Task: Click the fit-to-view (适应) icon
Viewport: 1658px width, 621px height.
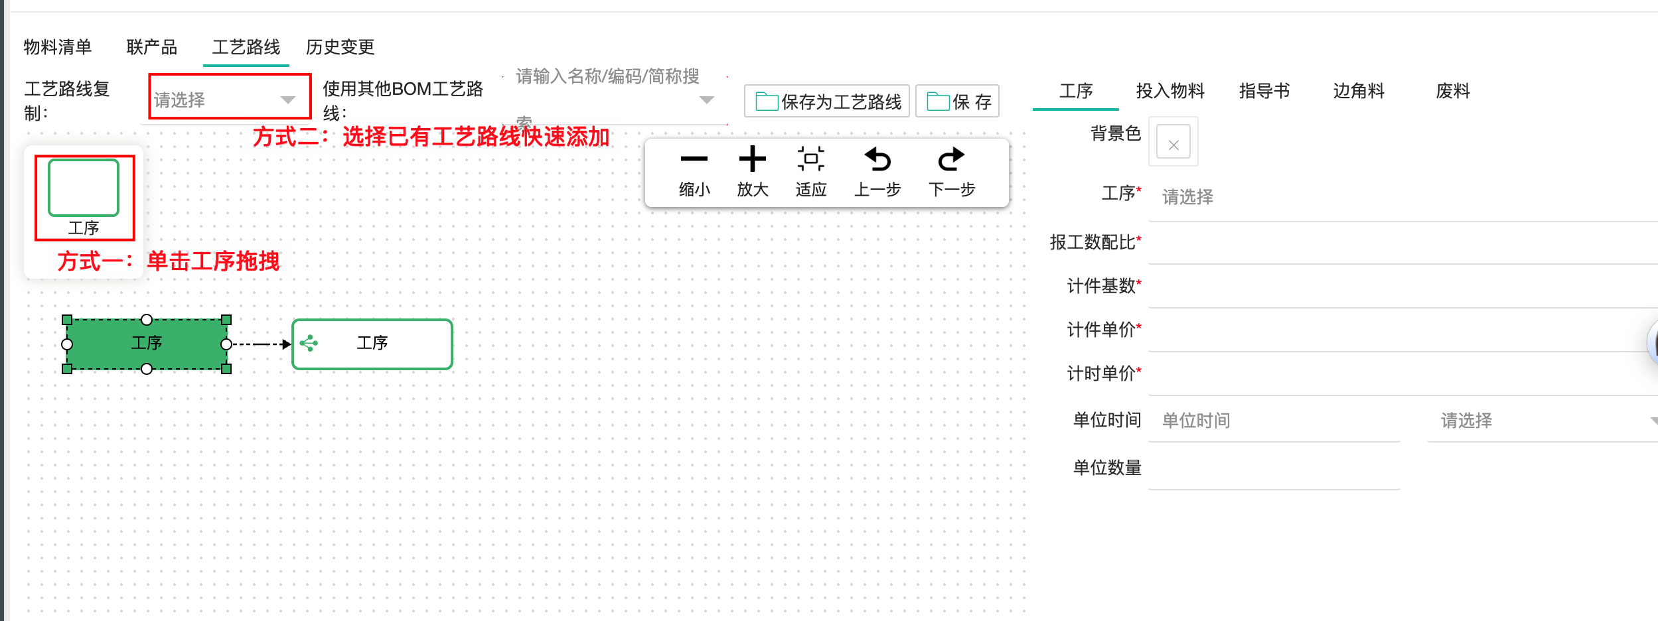Action: click(x=810, y=159)
